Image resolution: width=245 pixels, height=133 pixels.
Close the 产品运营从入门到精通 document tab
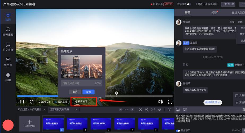pyautogui.click(x=44, y=110)
